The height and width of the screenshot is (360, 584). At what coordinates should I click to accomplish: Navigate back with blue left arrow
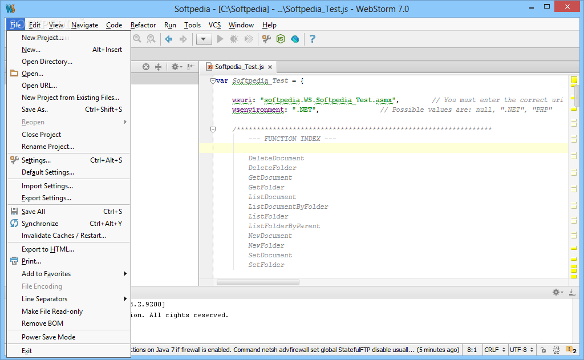pyautogui.click(x=169, y=39)
